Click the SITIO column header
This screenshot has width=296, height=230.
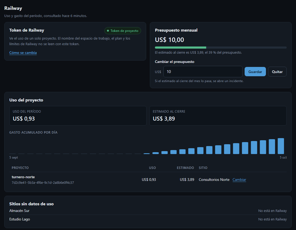tap(203, 168)
